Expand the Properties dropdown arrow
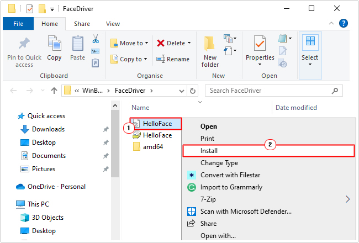This screenshot has width=359, height=243. (x=260, y=65)
